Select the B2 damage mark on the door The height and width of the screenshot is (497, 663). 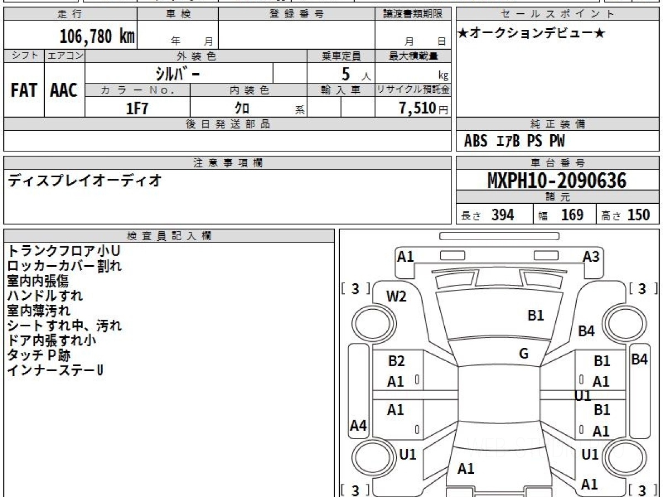pos(396,362)
